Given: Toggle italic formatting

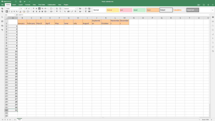Looking at the screenshot, I should [x=9, y=12].
